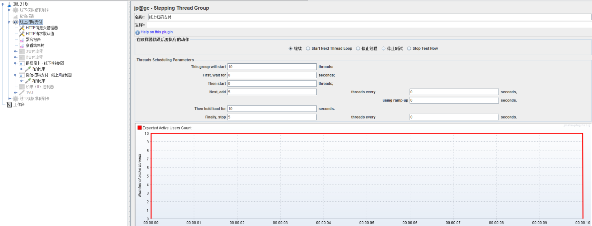Expand the 3支付流程 node
592x226 pixels.
coord(16,52)
